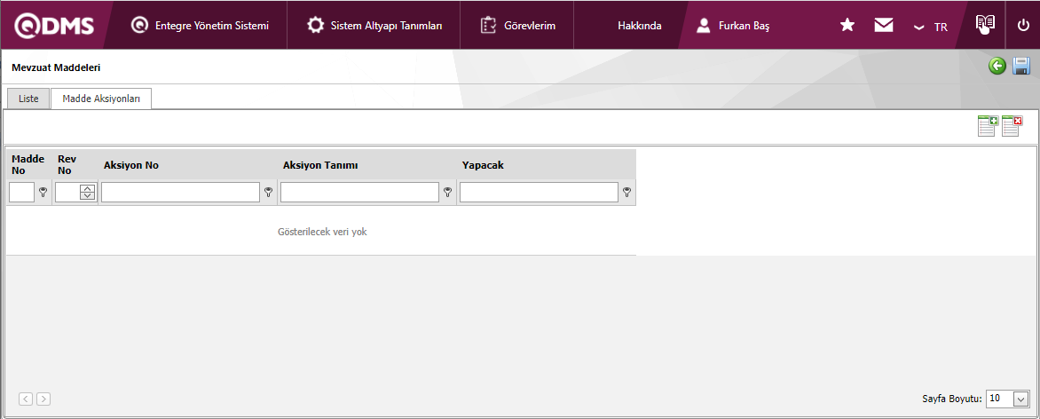This screenshot has height=419, width=1040.
Task: Focus the Rev No filter field
Action: coord(67,193)
